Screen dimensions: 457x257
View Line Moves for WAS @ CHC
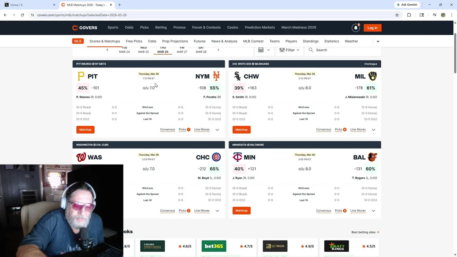(202, 211)
